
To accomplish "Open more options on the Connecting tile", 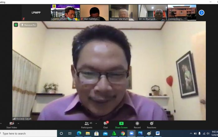I will pyautogui.click(x=186, y=19).
